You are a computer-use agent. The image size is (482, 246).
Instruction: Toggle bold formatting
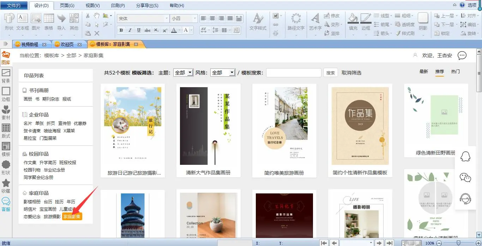121,30
